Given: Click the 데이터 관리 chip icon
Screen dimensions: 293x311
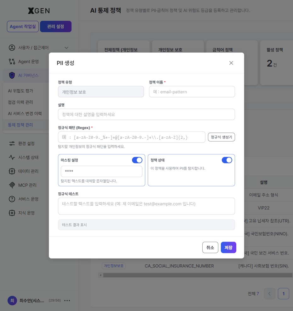Looking at the screenshot, I should [12, 171].
